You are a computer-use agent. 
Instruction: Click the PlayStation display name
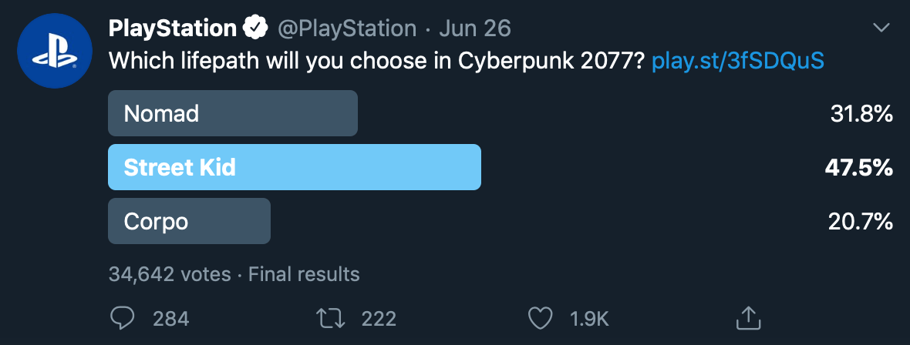(173, 29)
